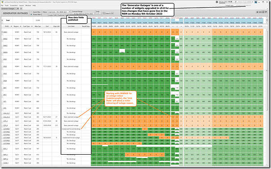271x169 pixels.
Task: Click the forward arrow between date columns
Action: pyautogui.click(x=181, y=26)
